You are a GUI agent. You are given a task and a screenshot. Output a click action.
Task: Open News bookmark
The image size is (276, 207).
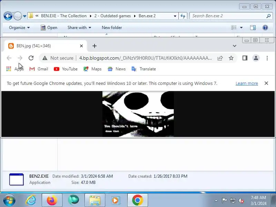tap(117, 69)
